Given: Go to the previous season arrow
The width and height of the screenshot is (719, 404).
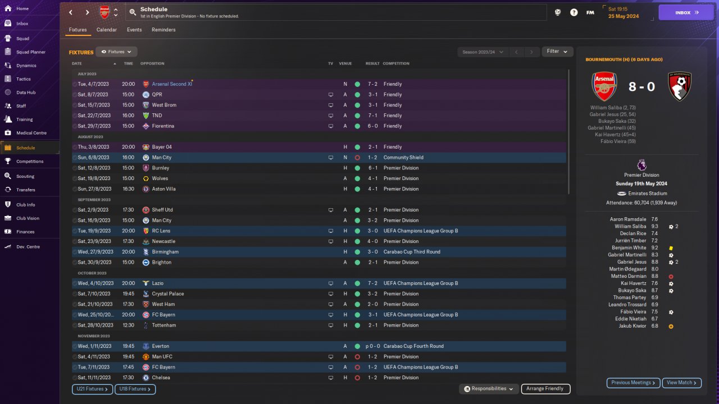Looking at the screenshot, I should [x=516, y=52].
